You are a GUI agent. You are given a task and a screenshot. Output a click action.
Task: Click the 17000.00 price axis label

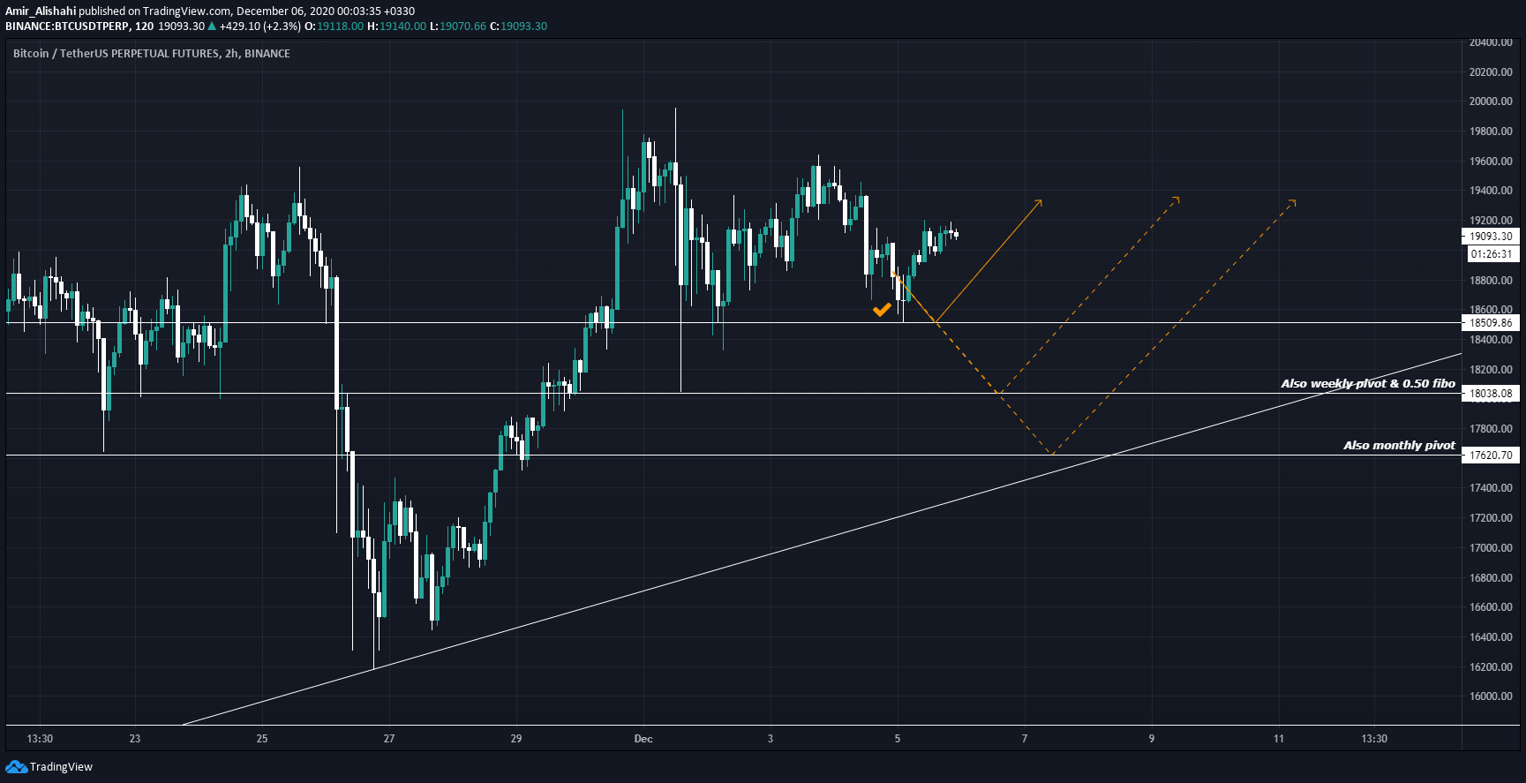[x=1491, y=548]
